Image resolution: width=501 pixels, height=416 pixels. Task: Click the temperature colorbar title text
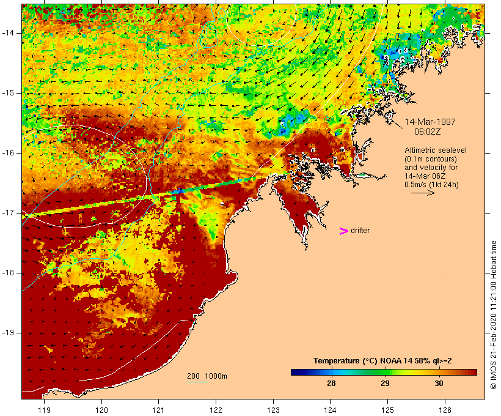tap(382, 361)
